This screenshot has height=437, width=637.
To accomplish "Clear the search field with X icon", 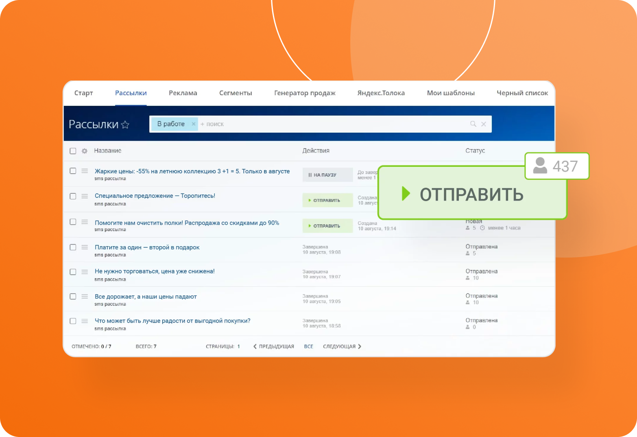I will tap(484, 124).
